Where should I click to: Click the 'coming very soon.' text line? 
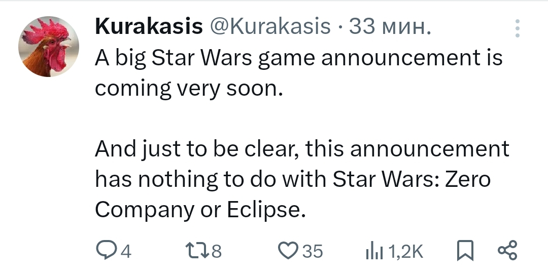pos(188,89)
